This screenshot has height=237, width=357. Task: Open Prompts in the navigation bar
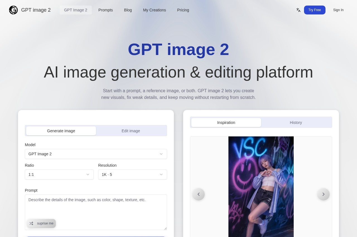coord(106,10)
